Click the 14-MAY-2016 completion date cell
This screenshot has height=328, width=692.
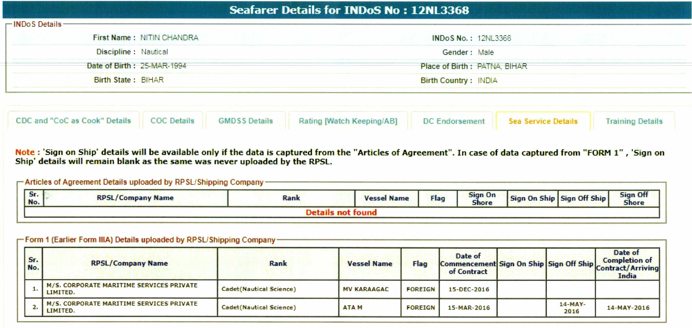628,308
